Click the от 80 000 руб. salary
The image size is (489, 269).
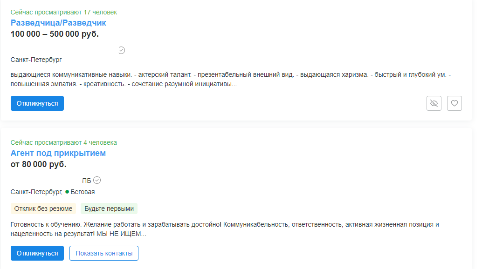click(38, 164)
